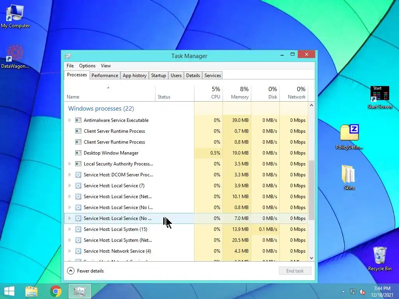
Task: Click the Windows processes (22) group heading
Action: (x=101, y=109)
